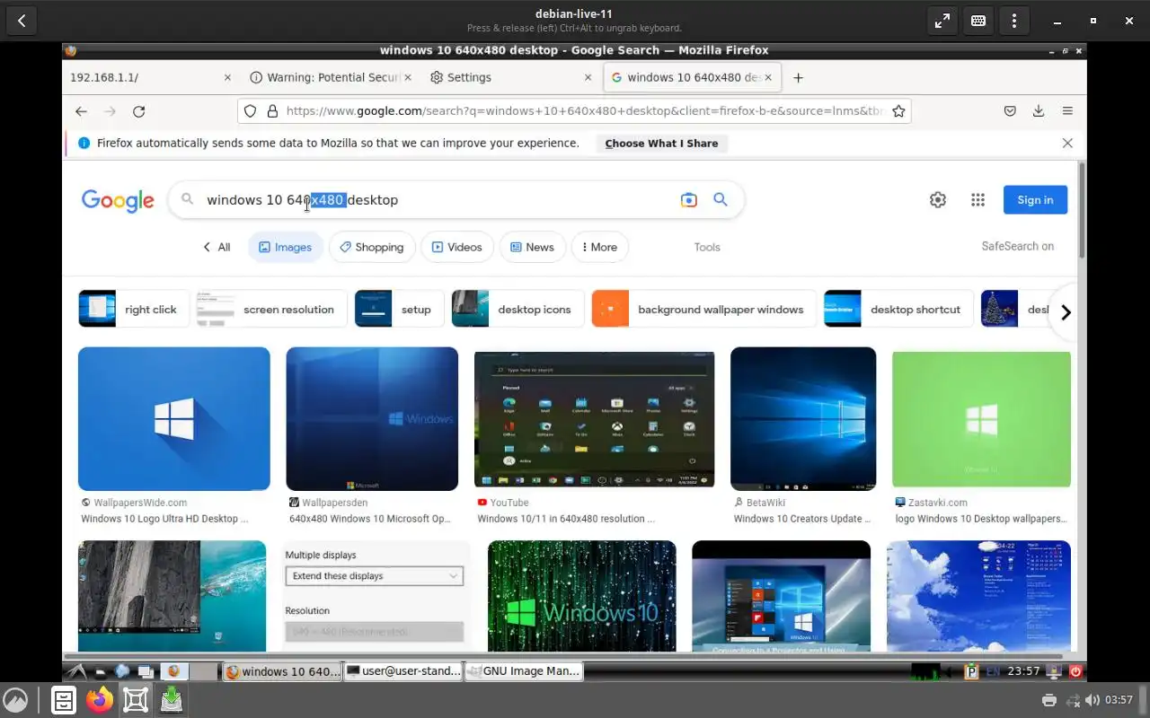1150x718 pixels.
Task: Click the screen resolution suggestion chip
Action: tap(271, 310)
